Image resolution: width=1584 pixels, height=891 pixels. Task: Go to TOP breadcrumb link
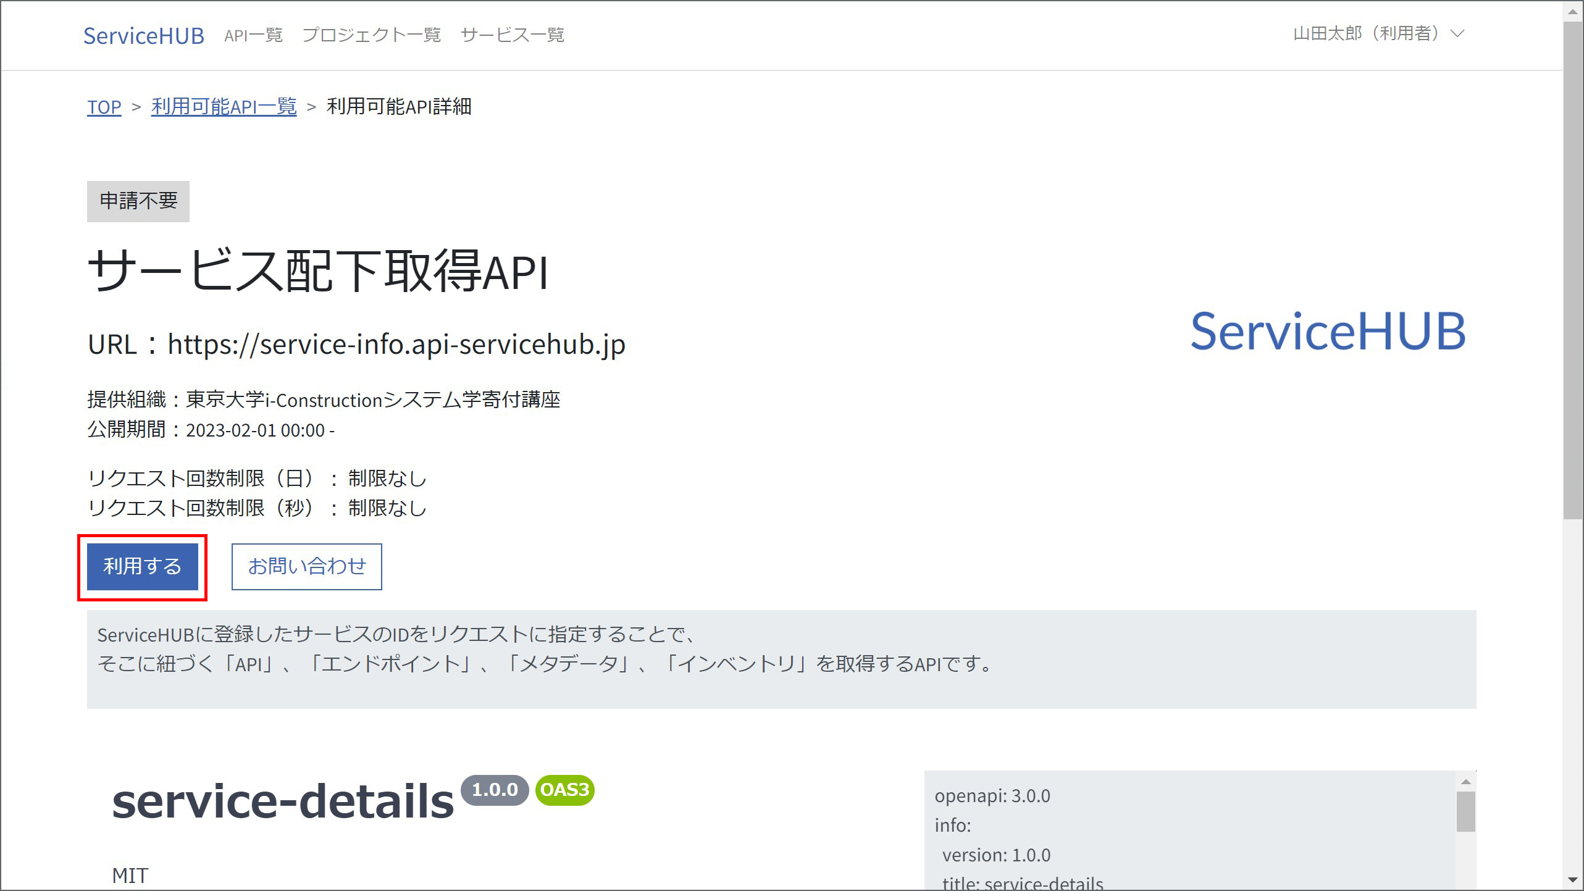point(104,107)
